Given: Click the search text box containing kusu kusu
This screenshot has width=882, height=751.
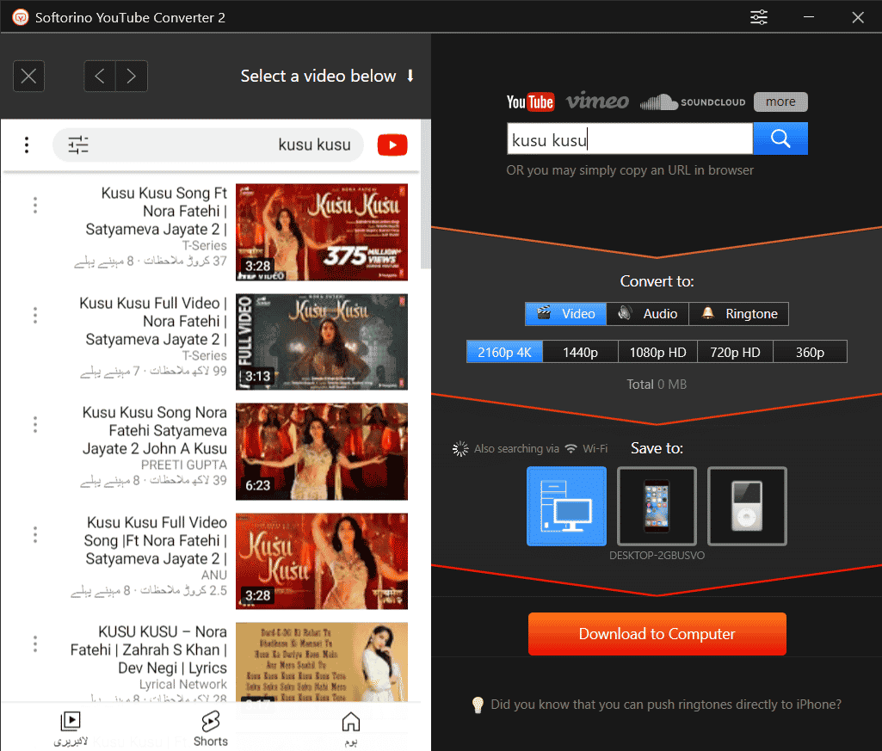Looking at the screenshot, I should [629, 139].
